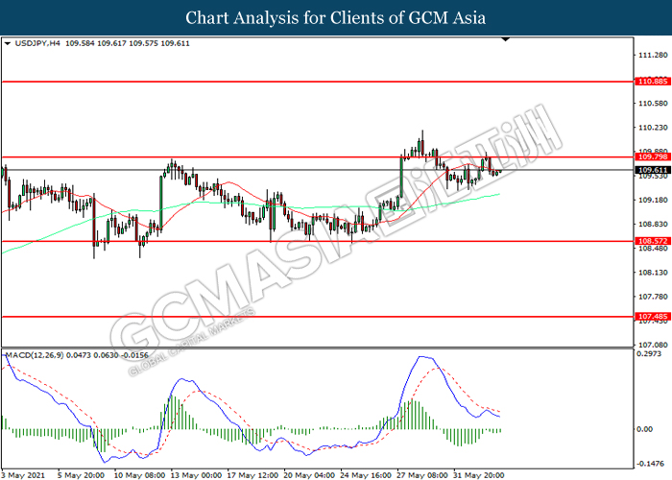Click the MACD(12,26,9) indicator label
This screenshot has width=672, height=480.
(38, 355)
